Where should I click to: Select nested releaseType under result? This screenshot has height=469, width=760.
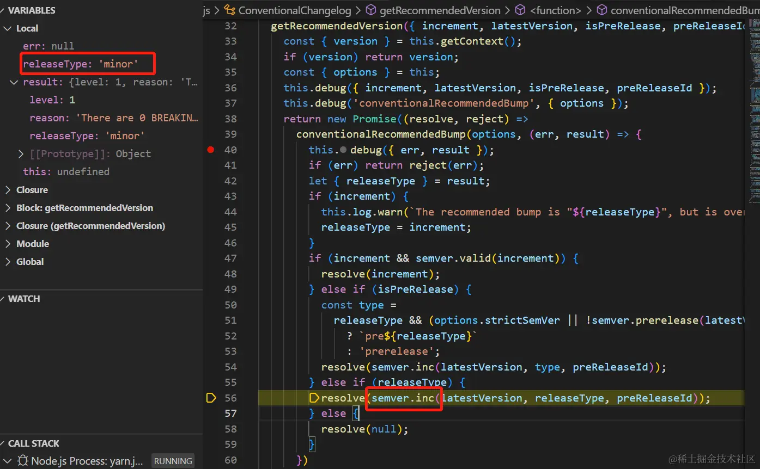[x=101, y=136]
